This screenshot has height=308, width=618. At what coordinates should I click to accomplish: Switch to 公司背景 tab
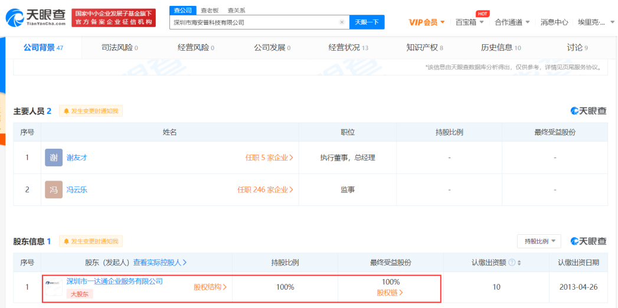43,48
